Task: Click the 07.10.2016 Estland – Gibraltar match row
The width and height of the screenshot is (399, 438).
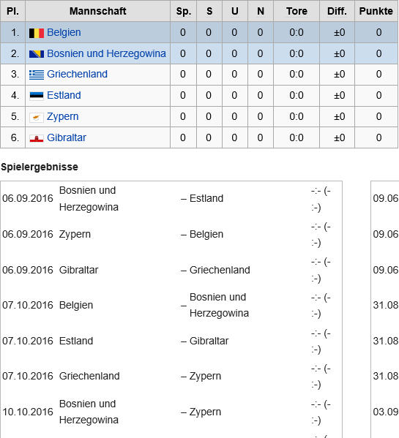Action: pos(171,341)
